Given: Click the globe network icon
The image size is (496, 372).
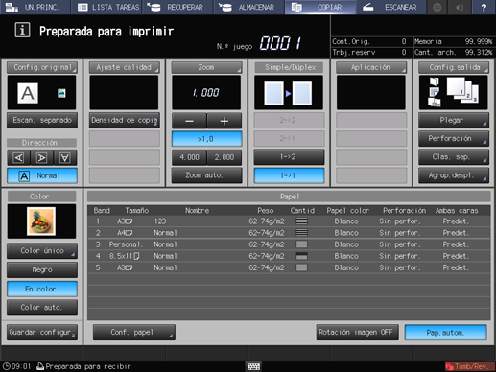Looking at the screenshot, I should 437,7.
